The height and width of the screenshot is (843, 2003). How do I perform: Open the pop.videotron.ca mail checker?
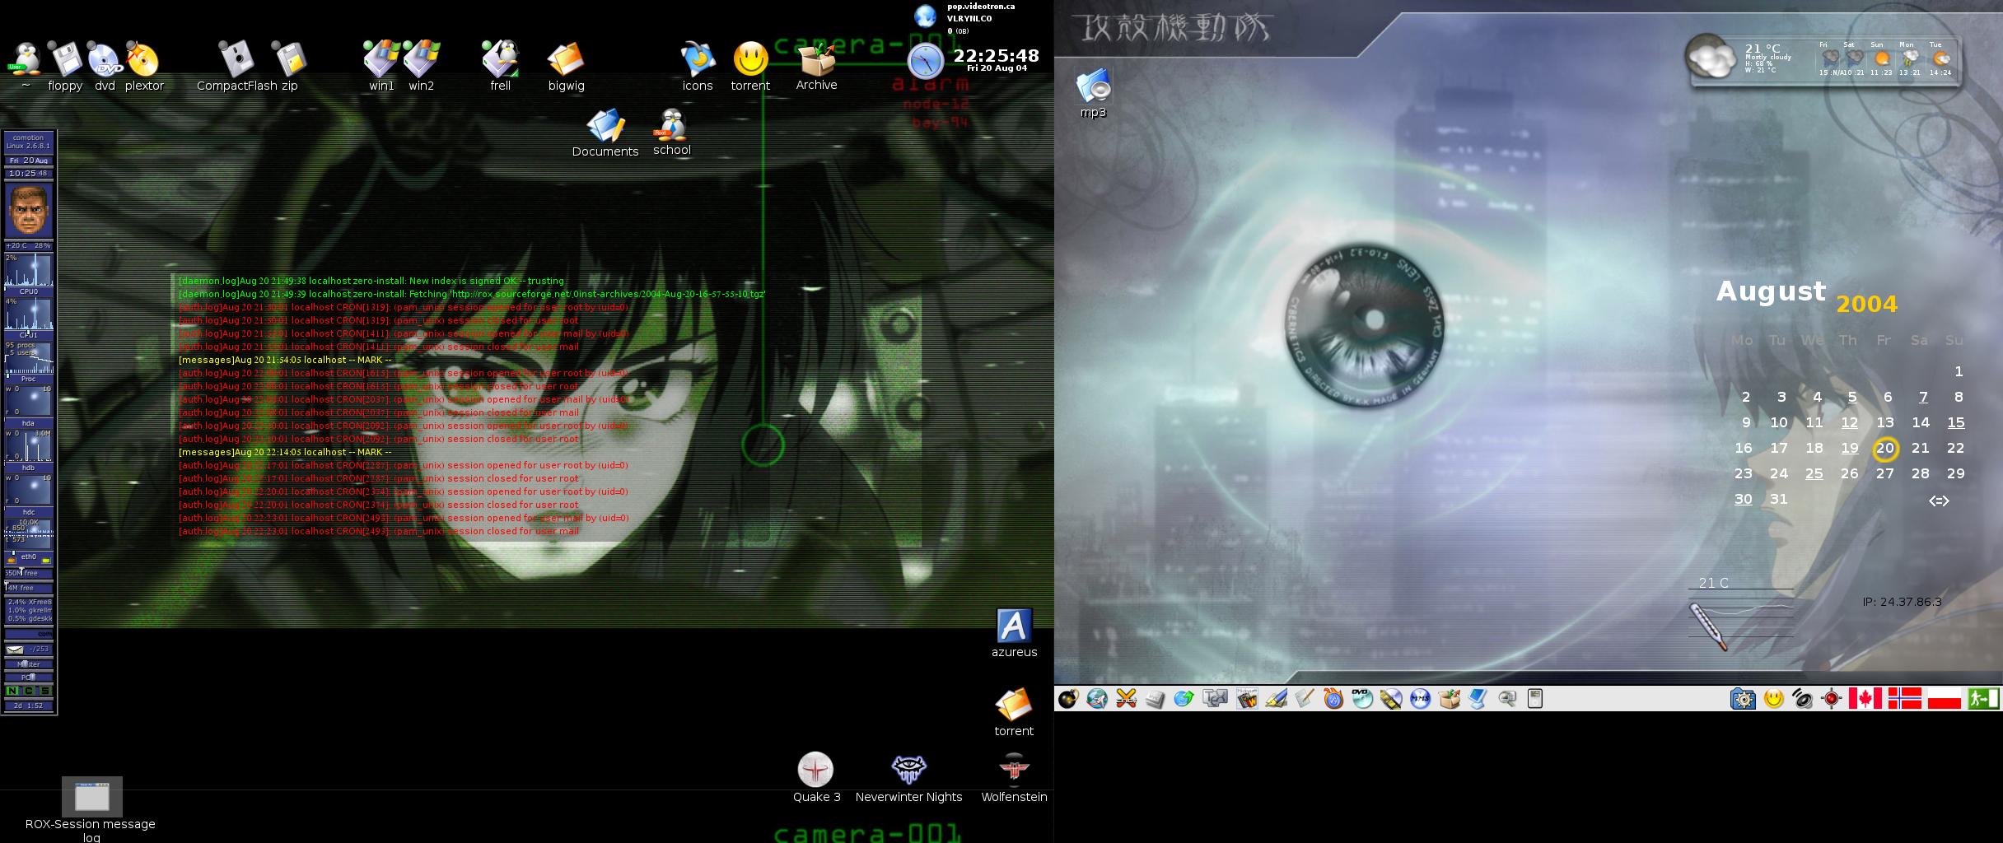pyautogui.click(x=964, y=18)
